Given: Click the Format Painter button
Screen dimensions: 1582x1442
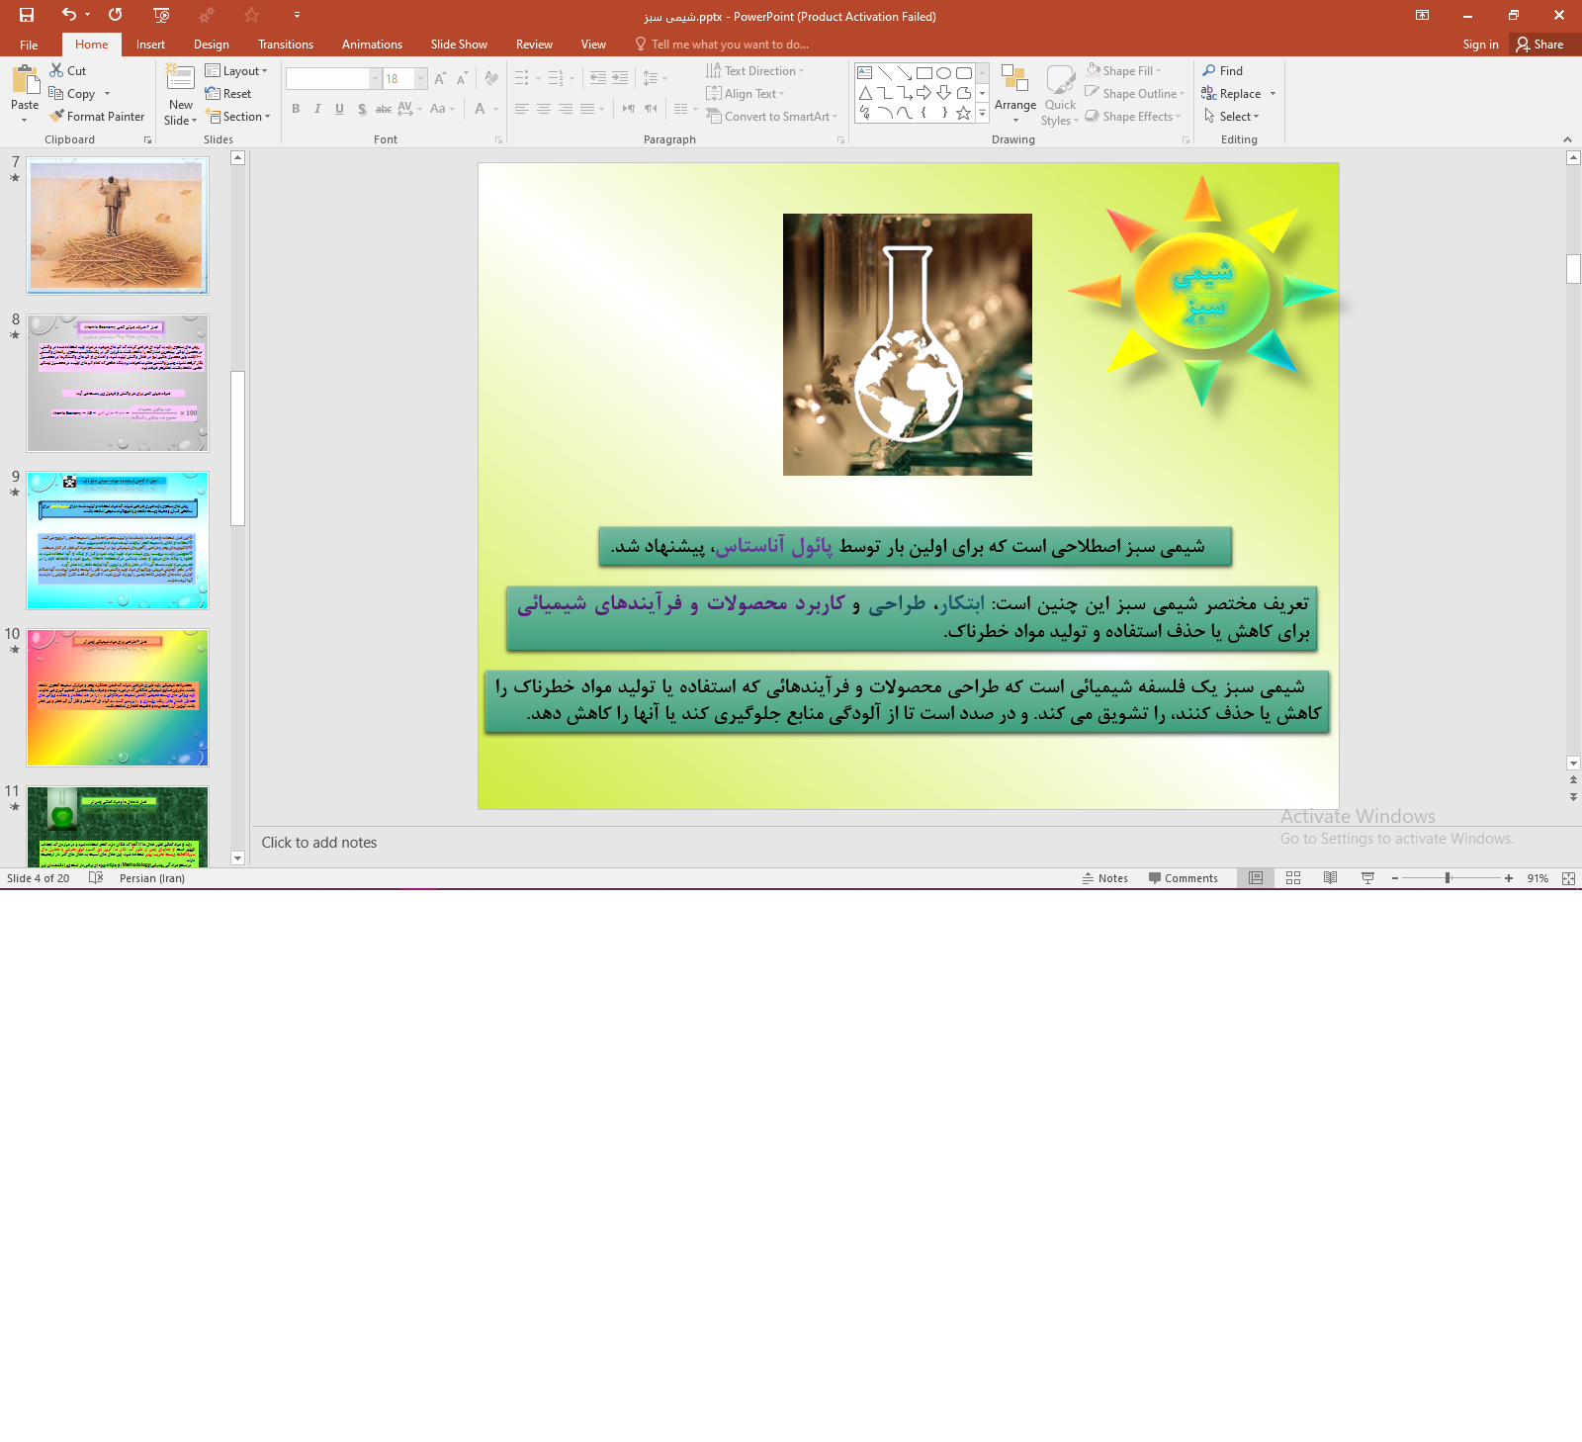Looking at the screenshot, I should [97, 117].
